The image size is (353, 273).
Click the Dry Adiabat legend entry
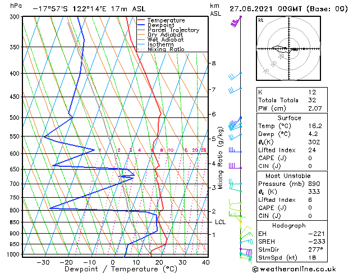point(165,35)
